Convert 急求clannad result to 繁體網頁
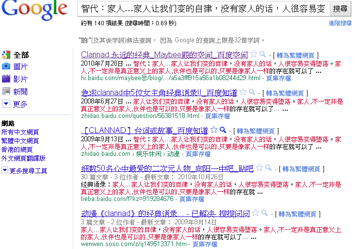 285,93
